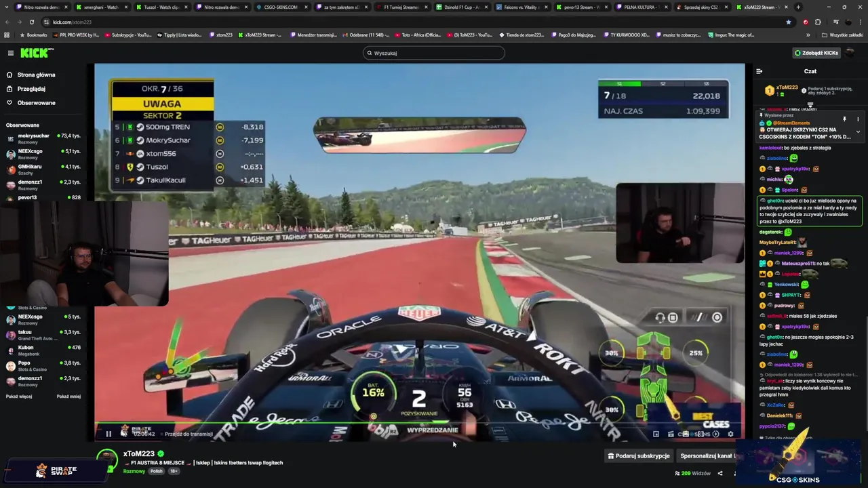The height and width of the screenshot is (488, 868).
Task: Open Tipply bookmark
Action: 180,35
